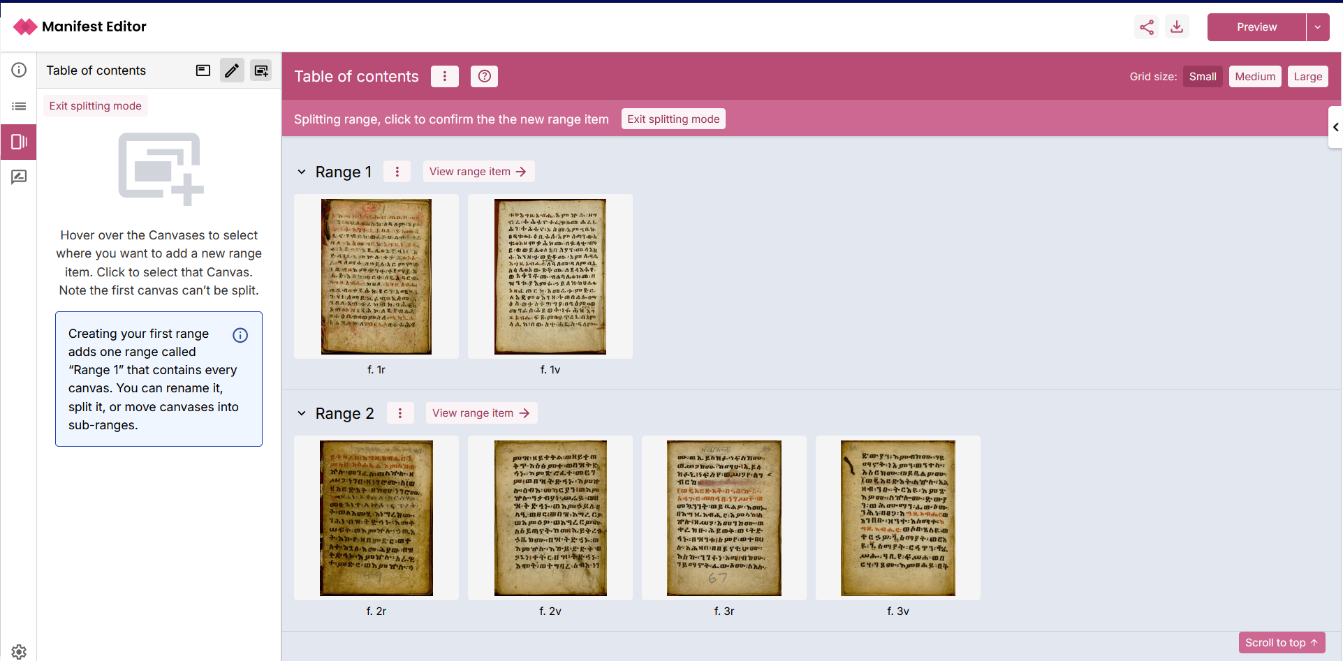Open the list view sidebar icon
The width and height of the screenshot is (1343, 661).
(x=19, y=106)
